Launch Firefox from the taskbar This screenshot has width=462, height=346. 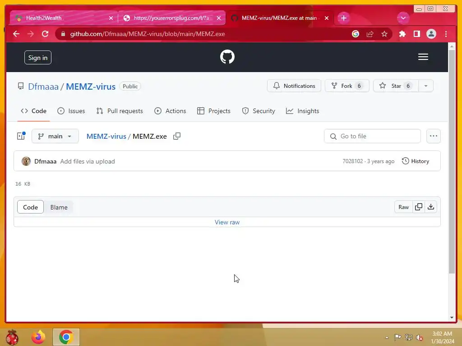click(x=38, y=337)
